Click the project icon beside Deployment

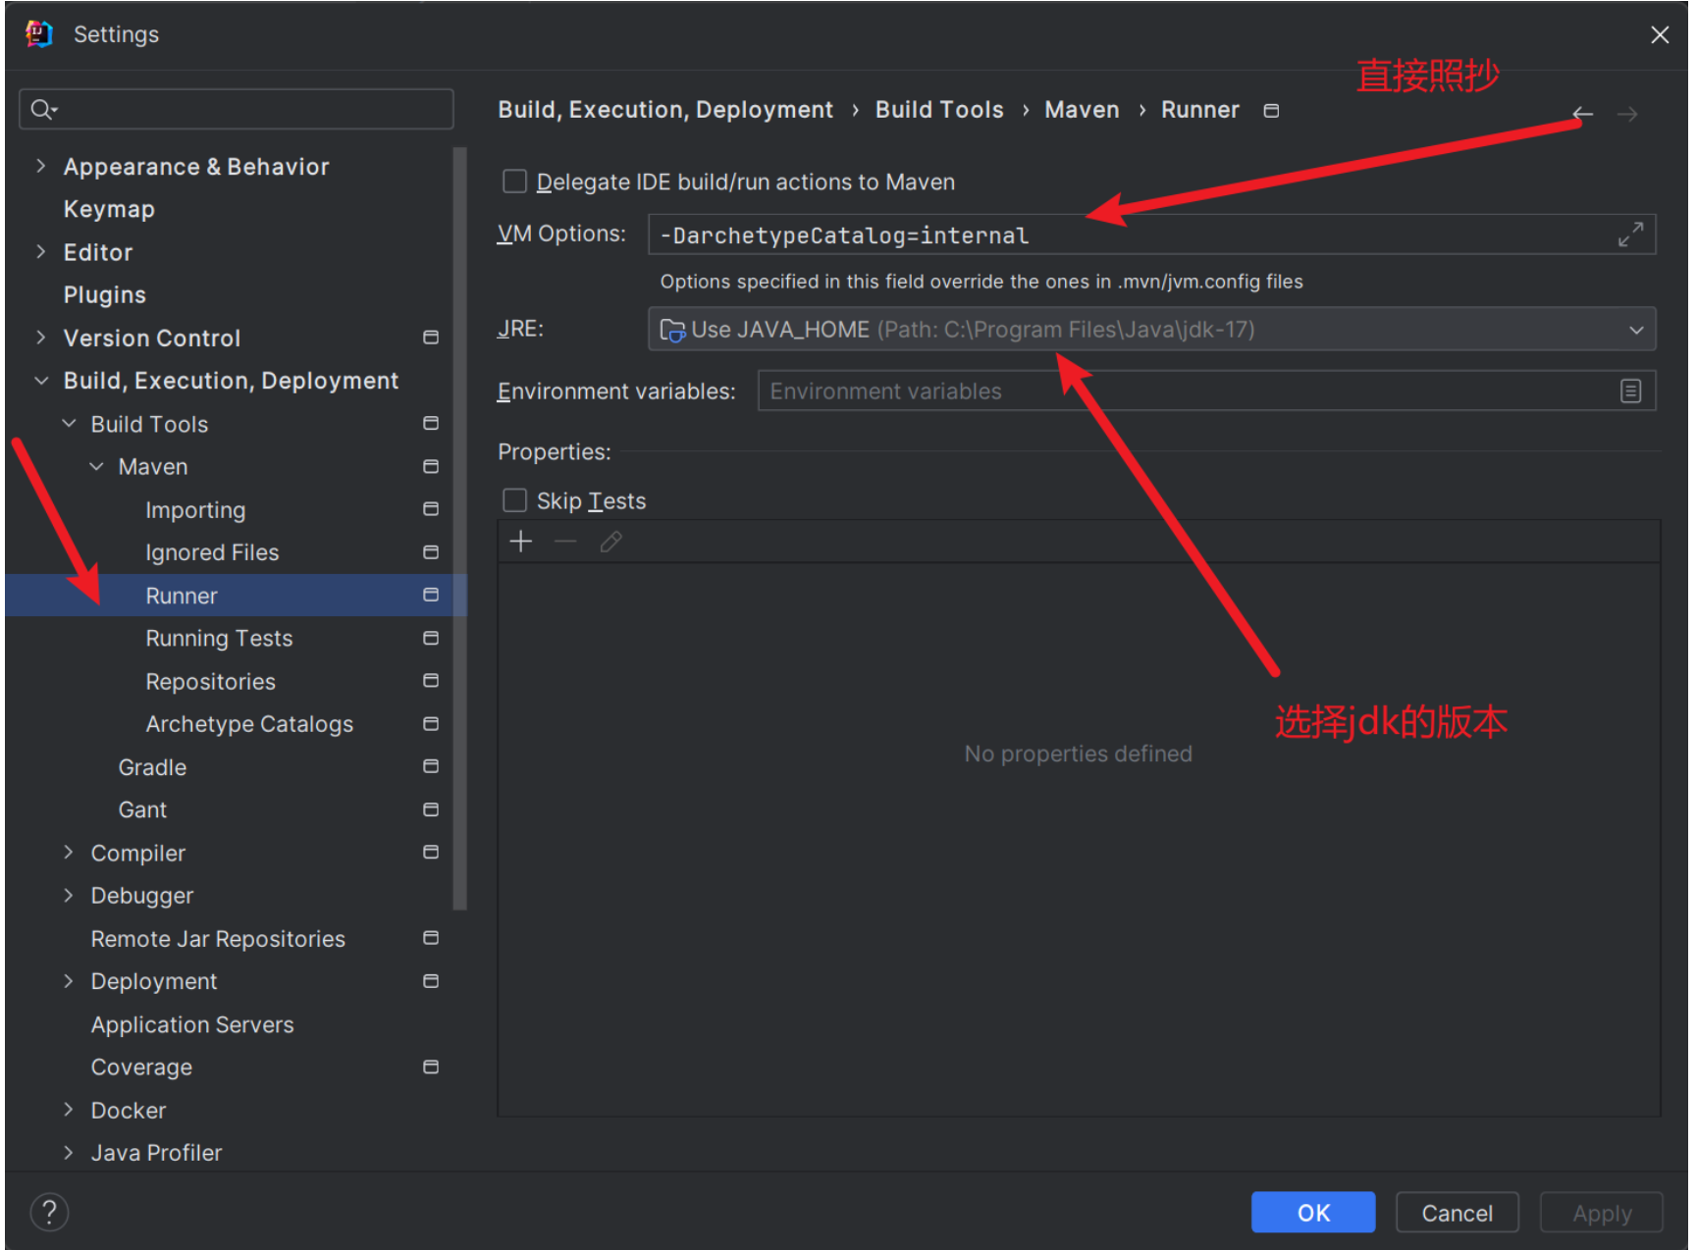click(x=431, y=981)
